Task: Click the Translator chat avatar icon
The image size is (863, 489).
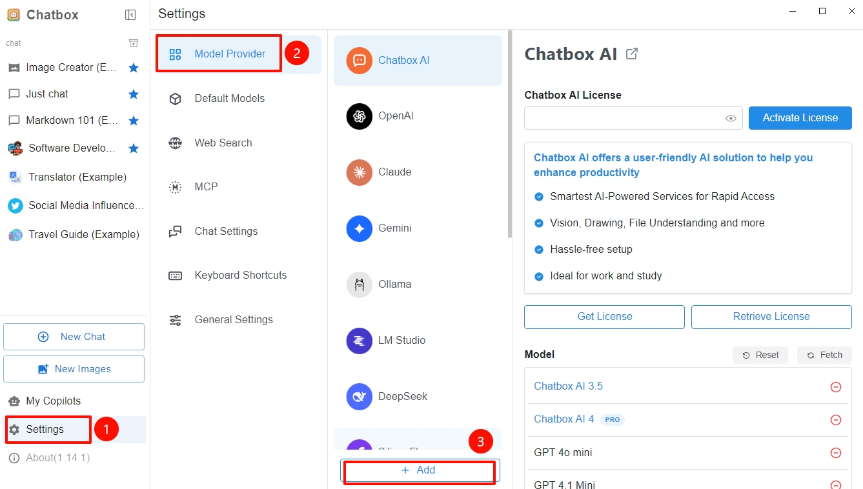Action: point(15,177)
